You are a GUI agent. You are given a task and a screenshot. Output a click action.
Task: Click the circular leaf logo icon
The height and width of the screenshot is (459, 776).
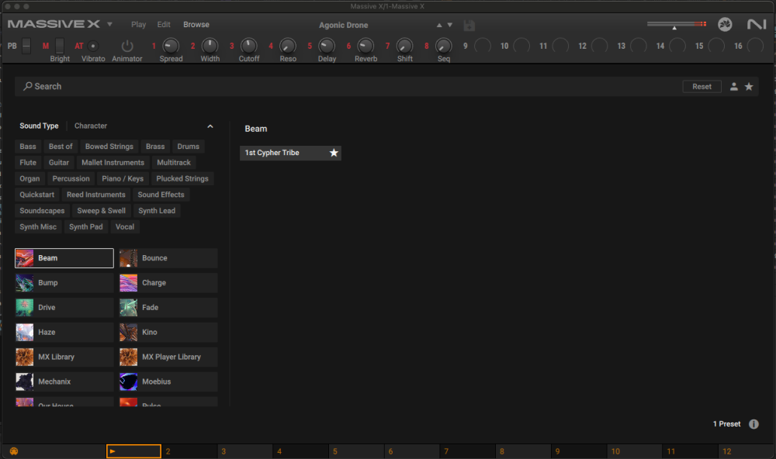point(725,24)
